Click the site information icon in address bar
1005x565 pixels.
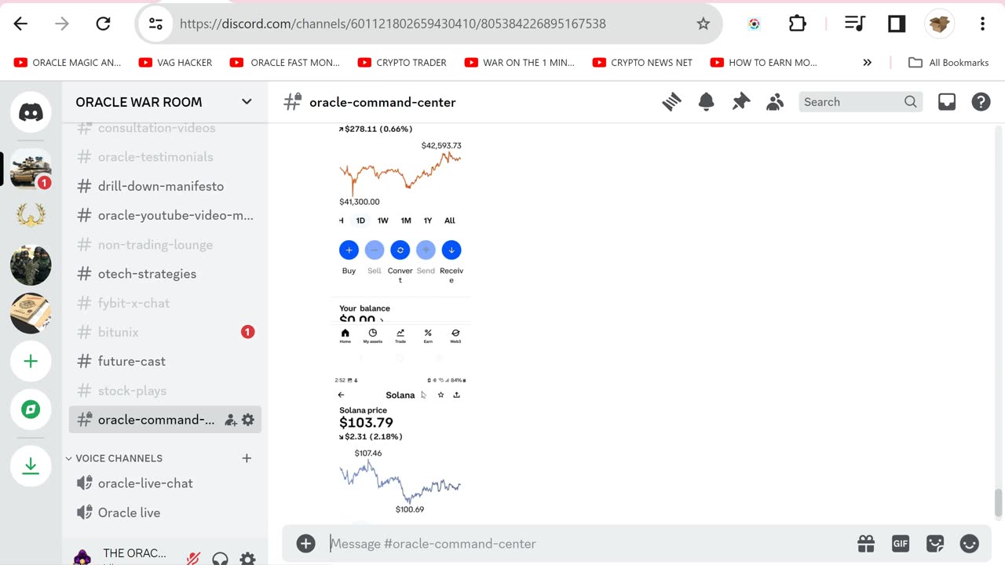(x=156, y=24)
